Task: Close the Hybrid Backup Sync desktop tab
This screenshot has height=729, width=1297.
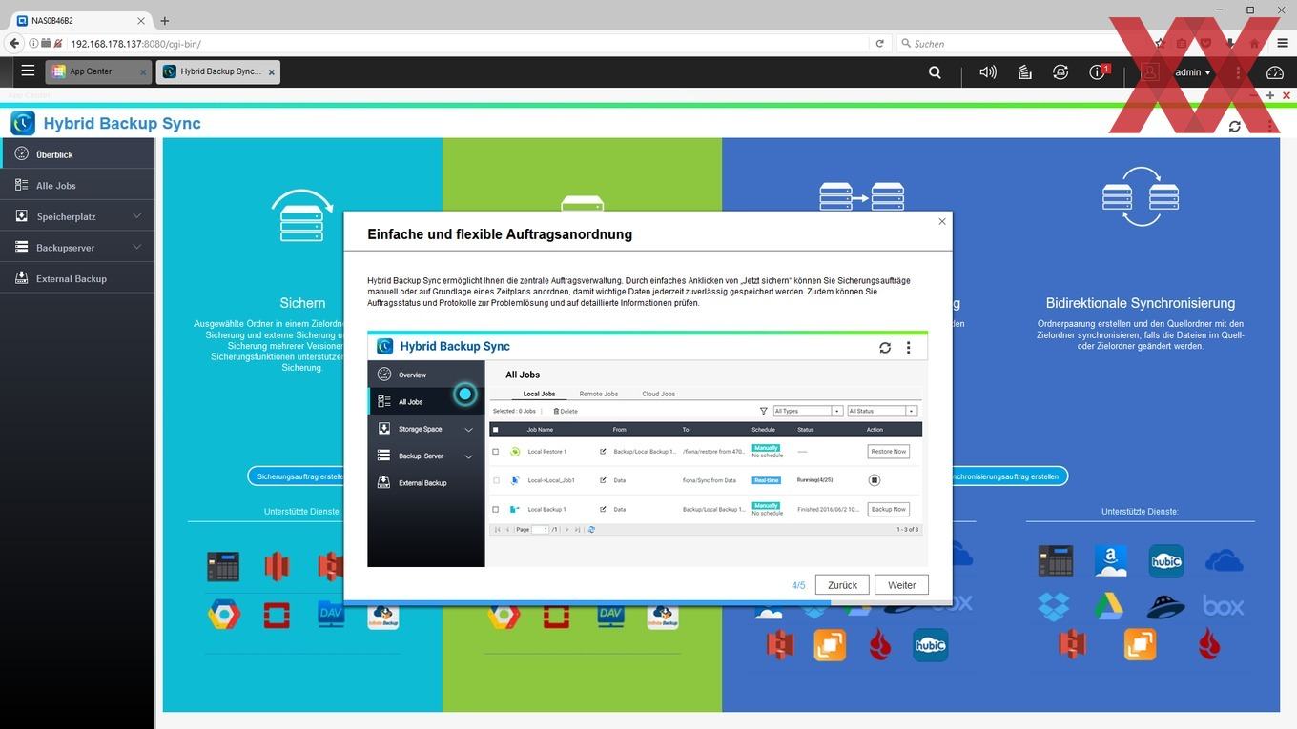Action: click(x=271, y=71)
